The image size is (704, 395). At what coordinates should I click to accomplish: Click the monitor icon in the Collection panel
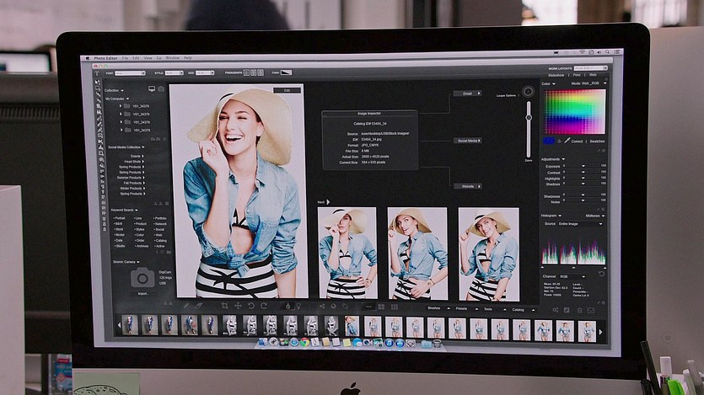[x=152, y=88]
